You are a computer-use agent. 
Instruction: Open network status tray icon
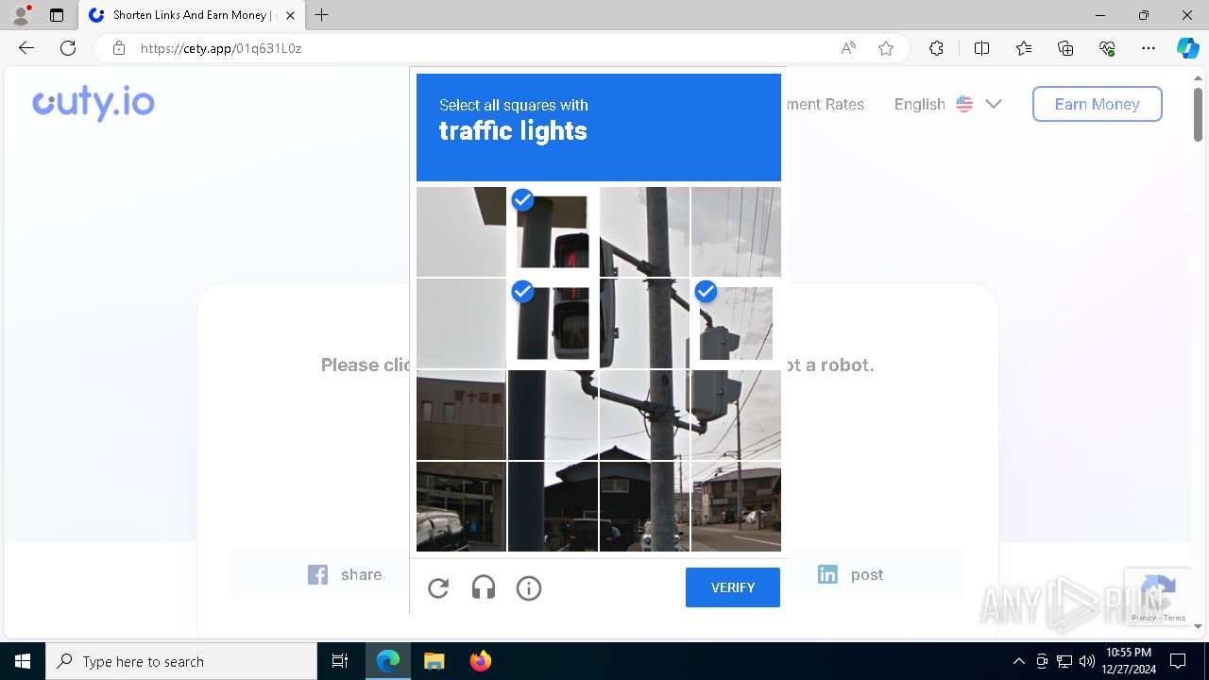point(1064,661)
